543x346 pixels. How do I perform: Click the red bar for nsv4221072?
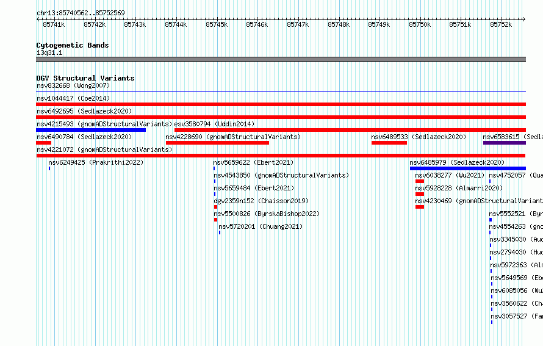coord(281,156)
